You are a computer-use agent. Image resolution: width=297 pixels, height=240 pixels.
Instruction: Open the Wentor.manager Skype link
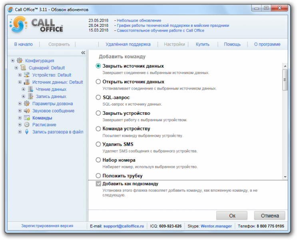coord(216,226)
